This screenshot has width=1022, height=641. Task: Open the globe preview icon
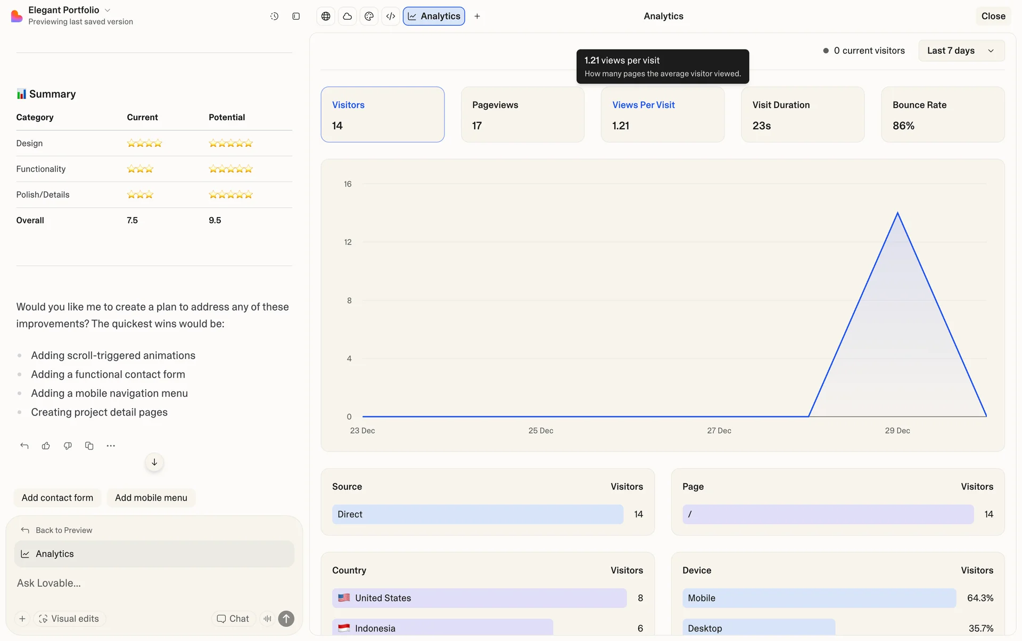click(x=326, y=16)
